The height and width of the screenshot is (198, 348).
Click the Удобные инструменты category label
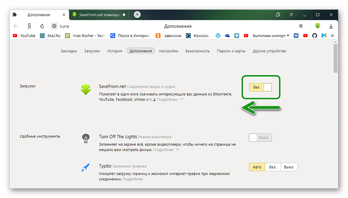click(40, 136)
